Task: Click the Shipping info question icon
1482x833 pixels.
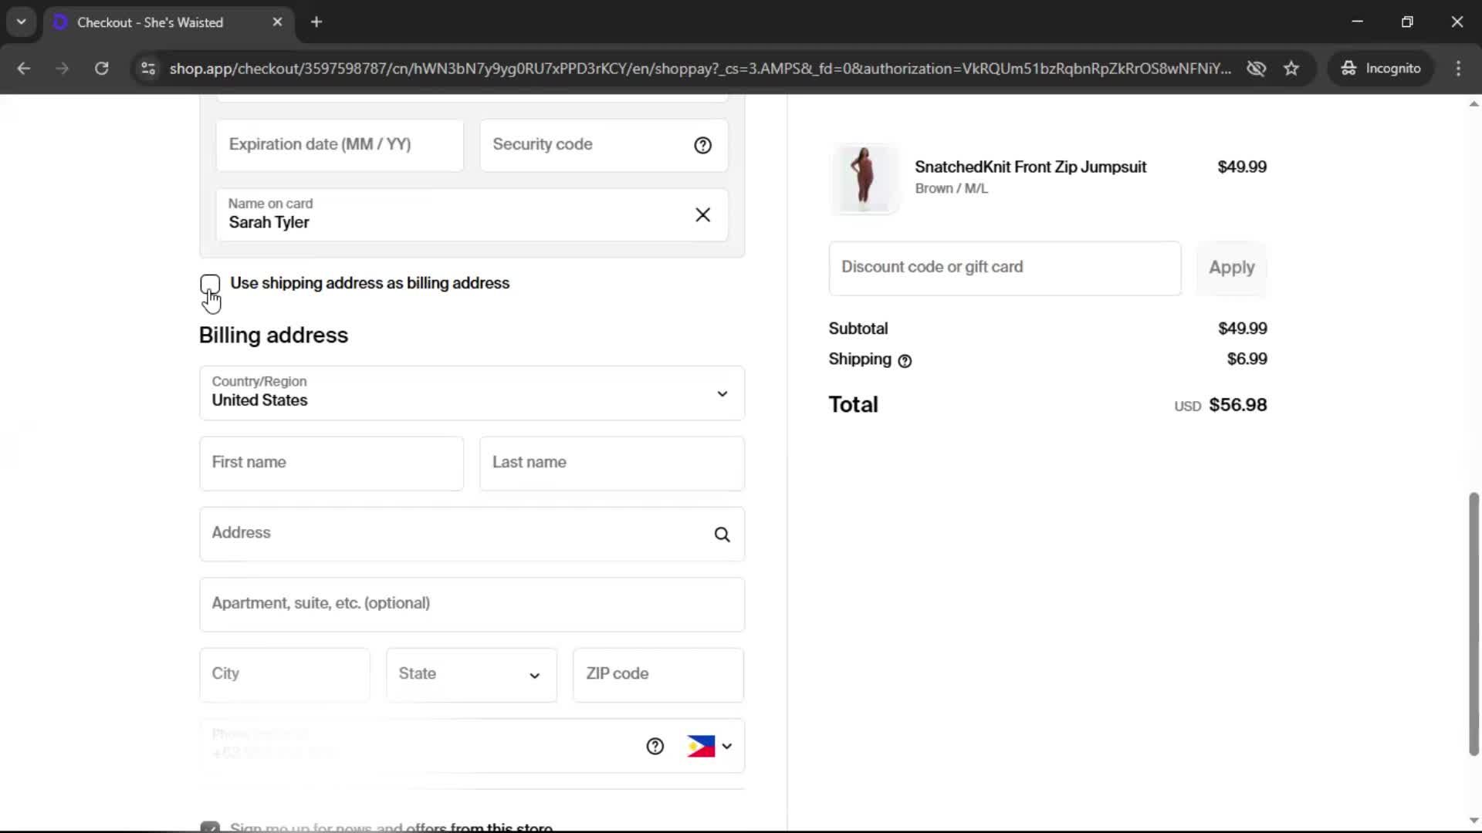Action: click(905, 361)
